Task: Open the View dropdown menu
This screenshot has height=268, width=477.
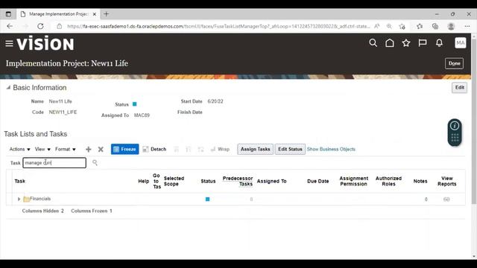Action: (x=42, y=149)
